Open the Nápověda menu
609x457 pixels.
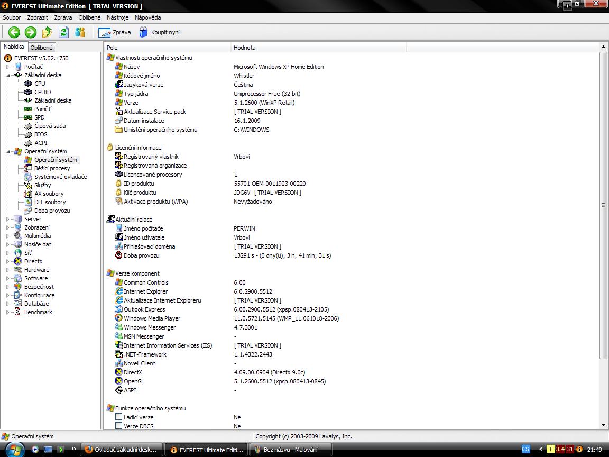pyautogui.click(x=147, y=17)
